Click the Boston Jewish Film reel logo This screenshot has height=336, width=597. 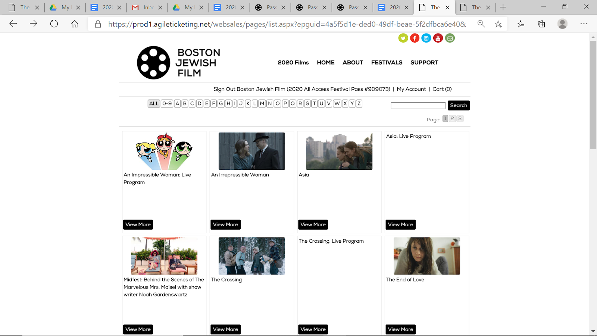153,63
